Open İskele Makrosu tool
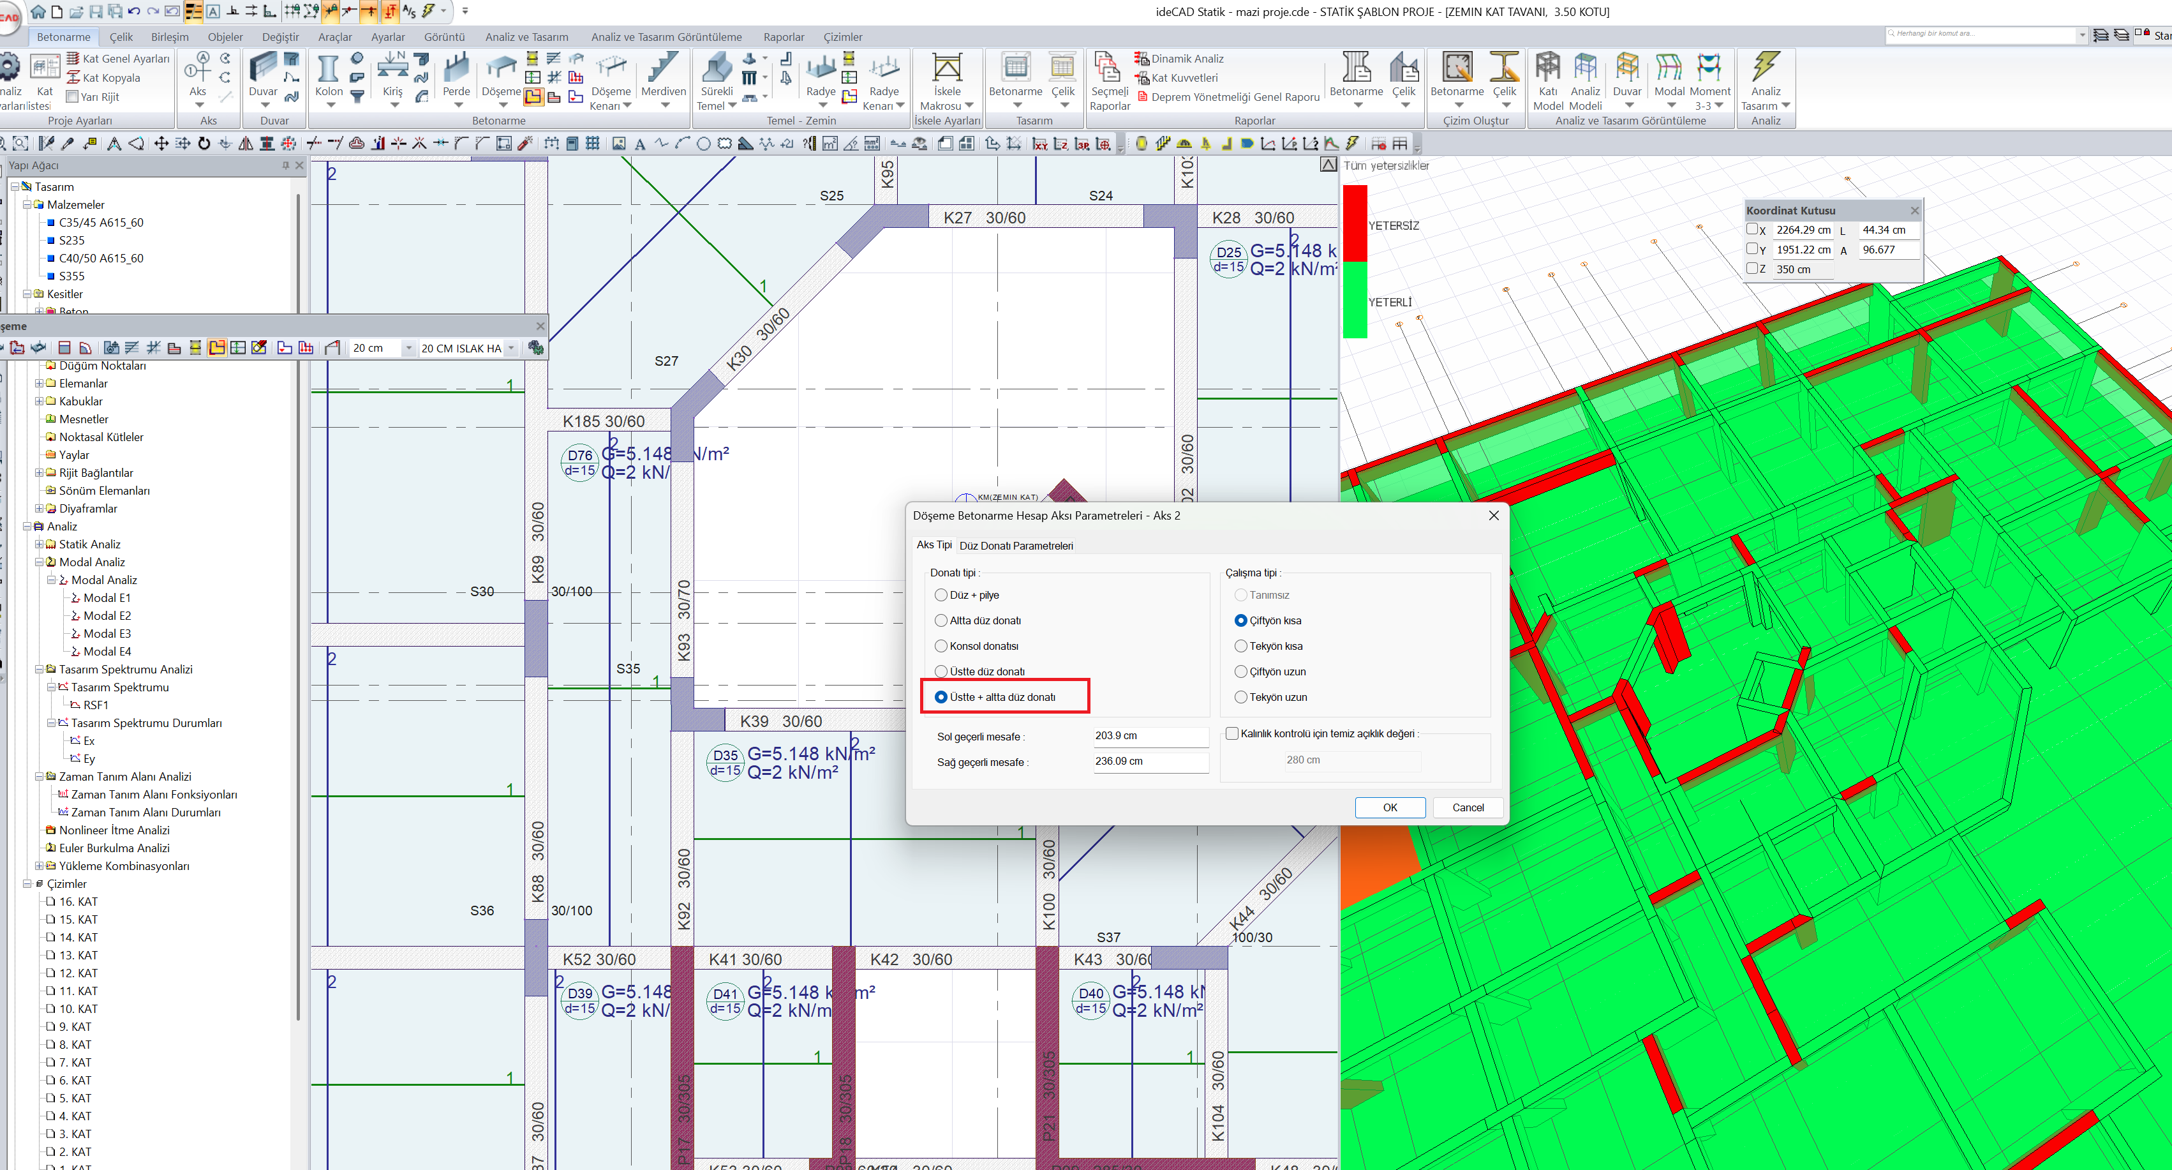The width and height of the screenshot is (2172, 1170). tap(947, 81)
